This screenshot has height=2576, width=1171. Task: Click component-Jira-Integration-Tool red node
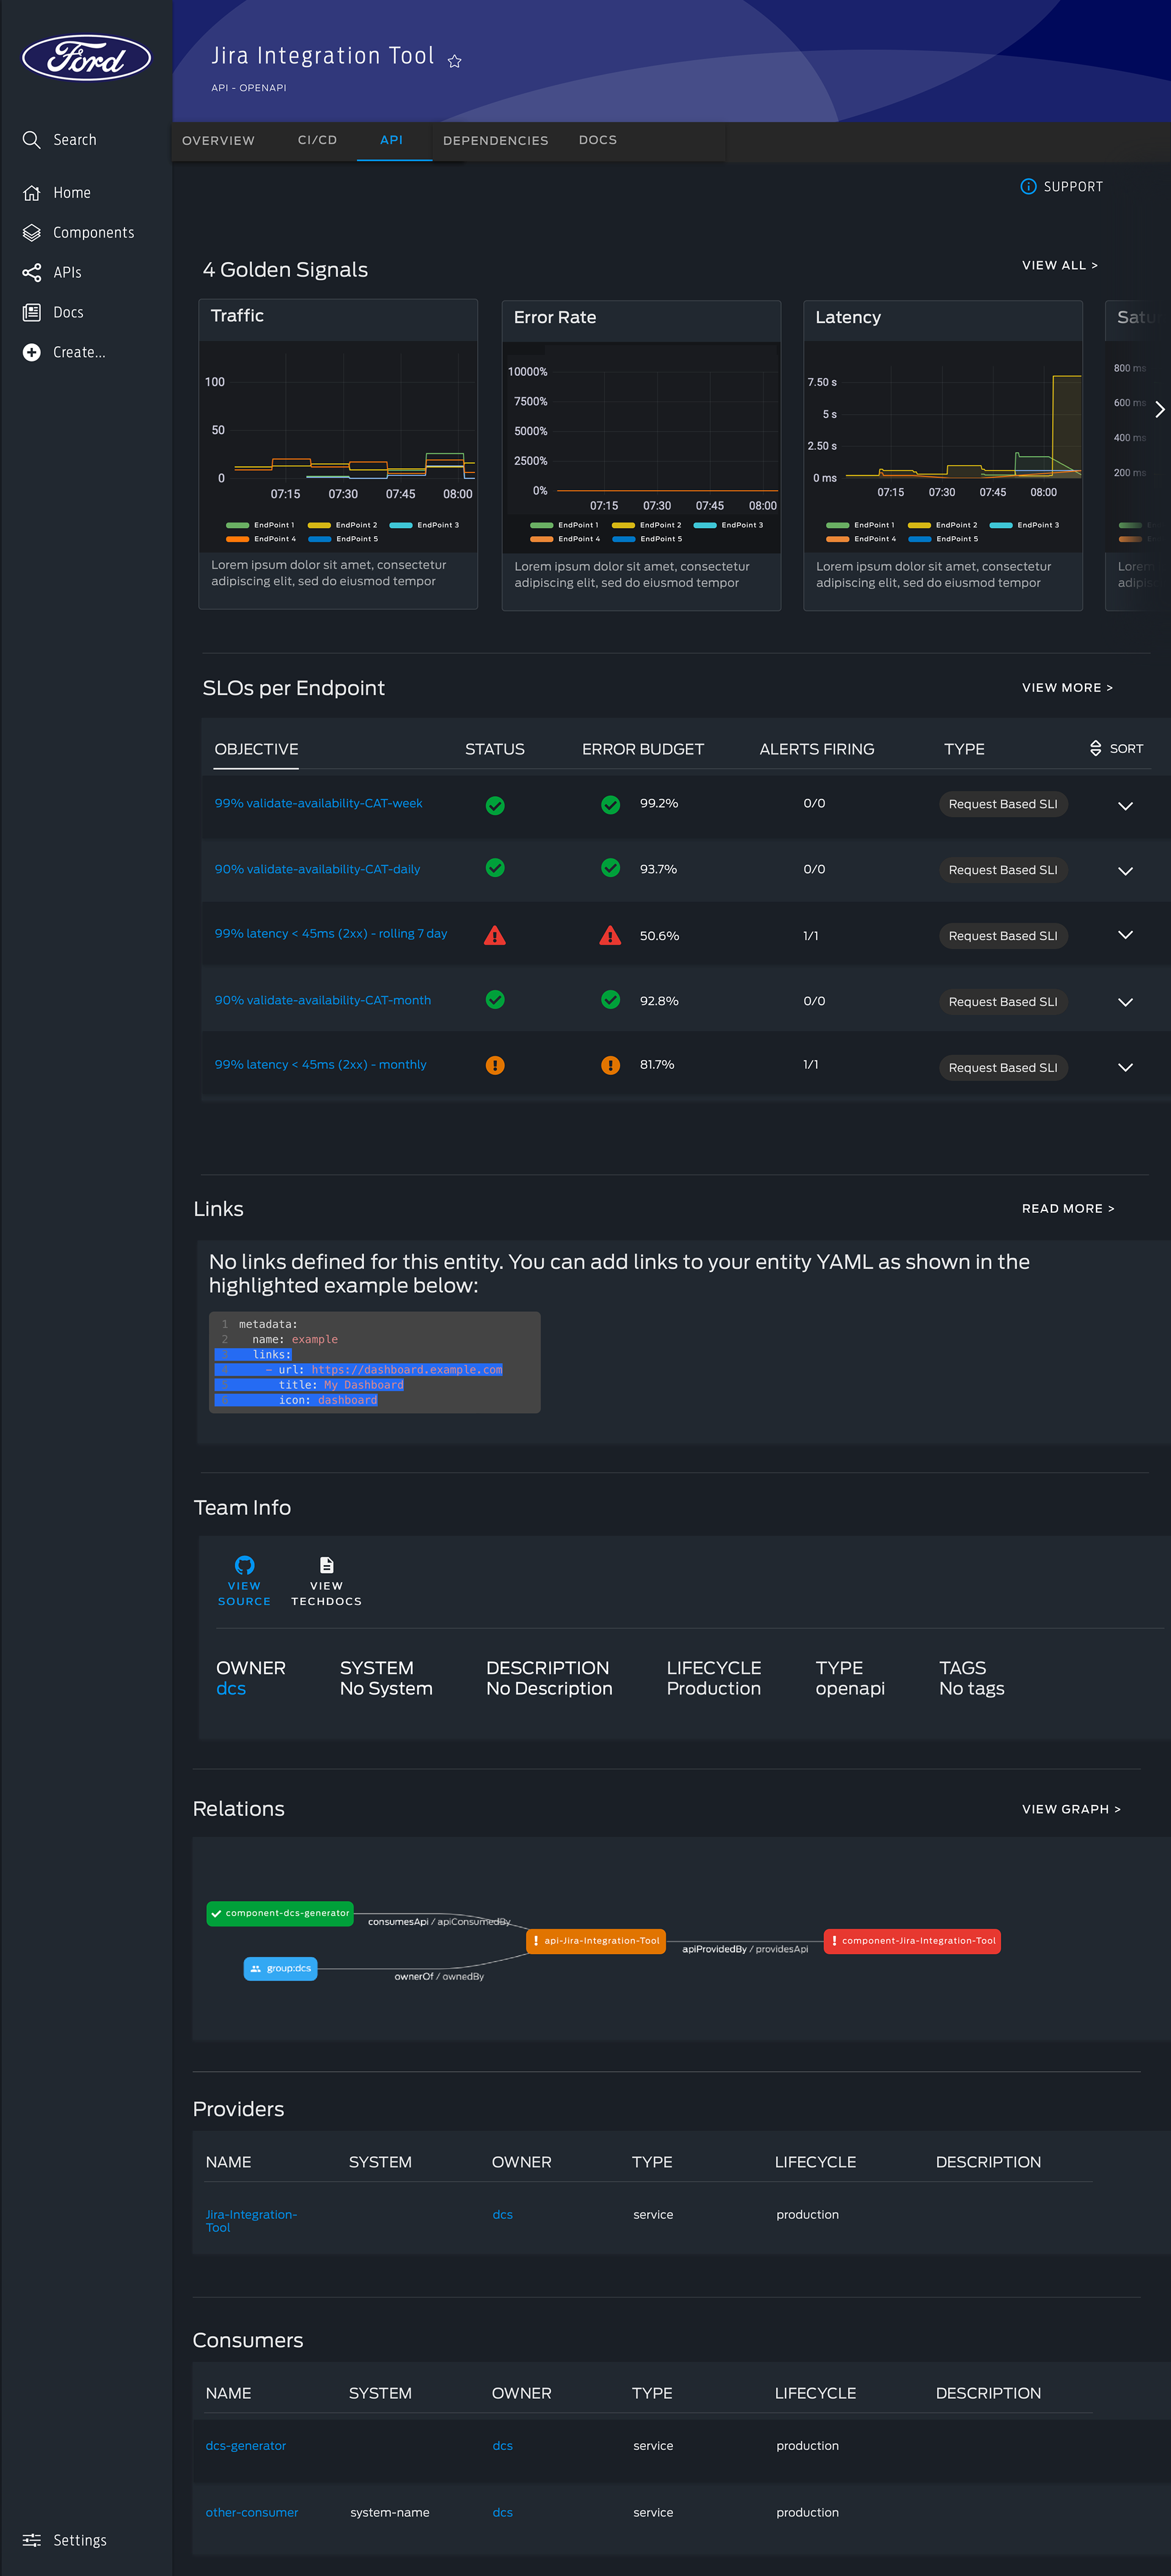911,1941
